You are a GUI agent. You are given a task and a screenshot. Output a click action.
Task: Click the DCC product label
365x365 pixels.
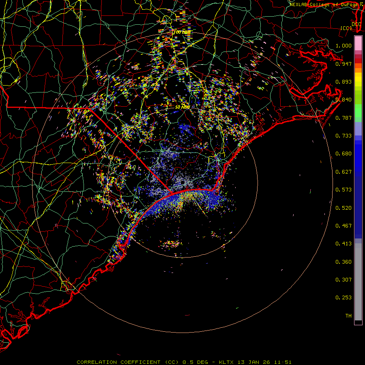click(x=356, y=24)
